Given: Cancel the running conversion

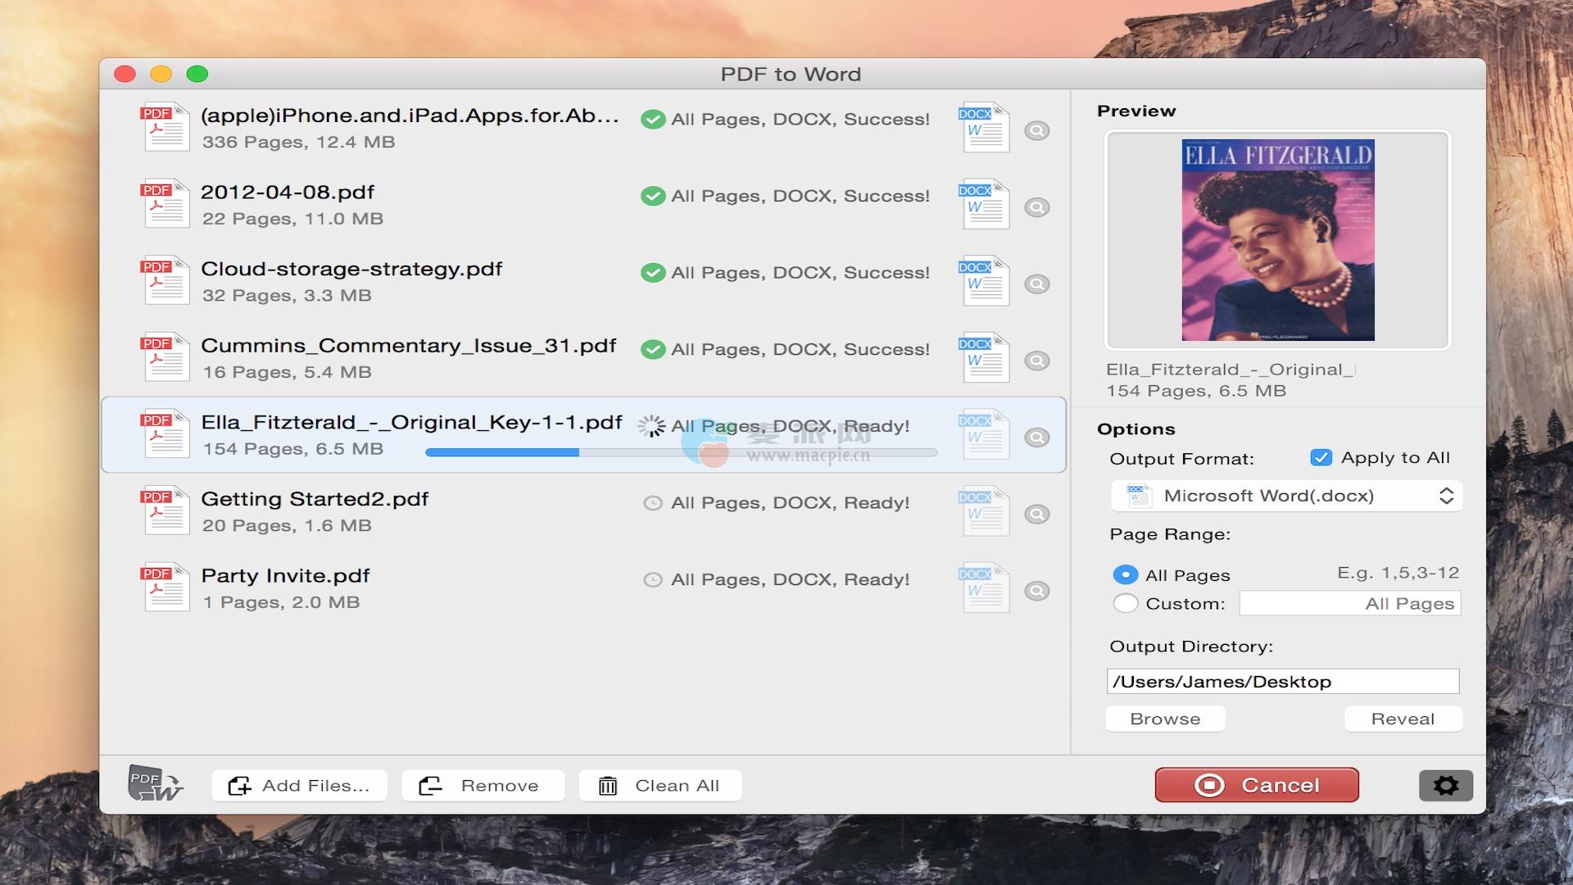Looking at the screenshot, I should (x=1257, y=785).
